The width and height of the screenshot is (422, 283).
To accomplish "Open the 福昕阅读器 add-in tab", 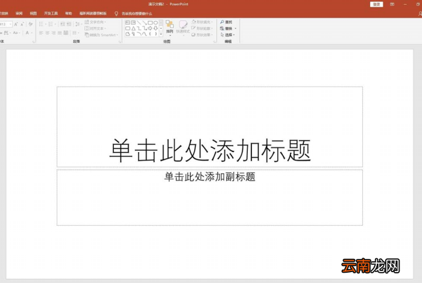I will tap(93, 13).
